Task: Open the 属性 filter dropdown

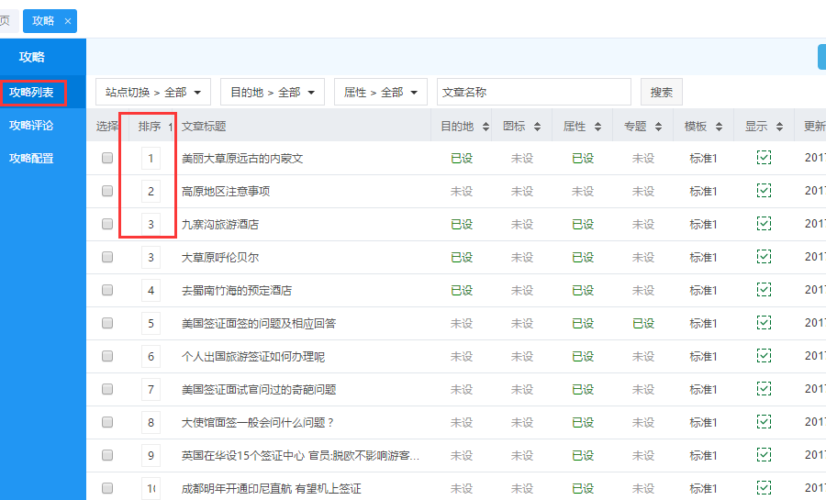Action: [380, 92]
